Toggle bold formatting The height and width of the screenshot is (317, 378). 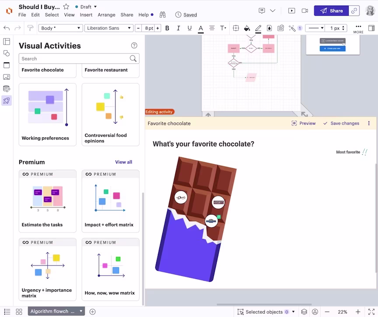(167, 28)
